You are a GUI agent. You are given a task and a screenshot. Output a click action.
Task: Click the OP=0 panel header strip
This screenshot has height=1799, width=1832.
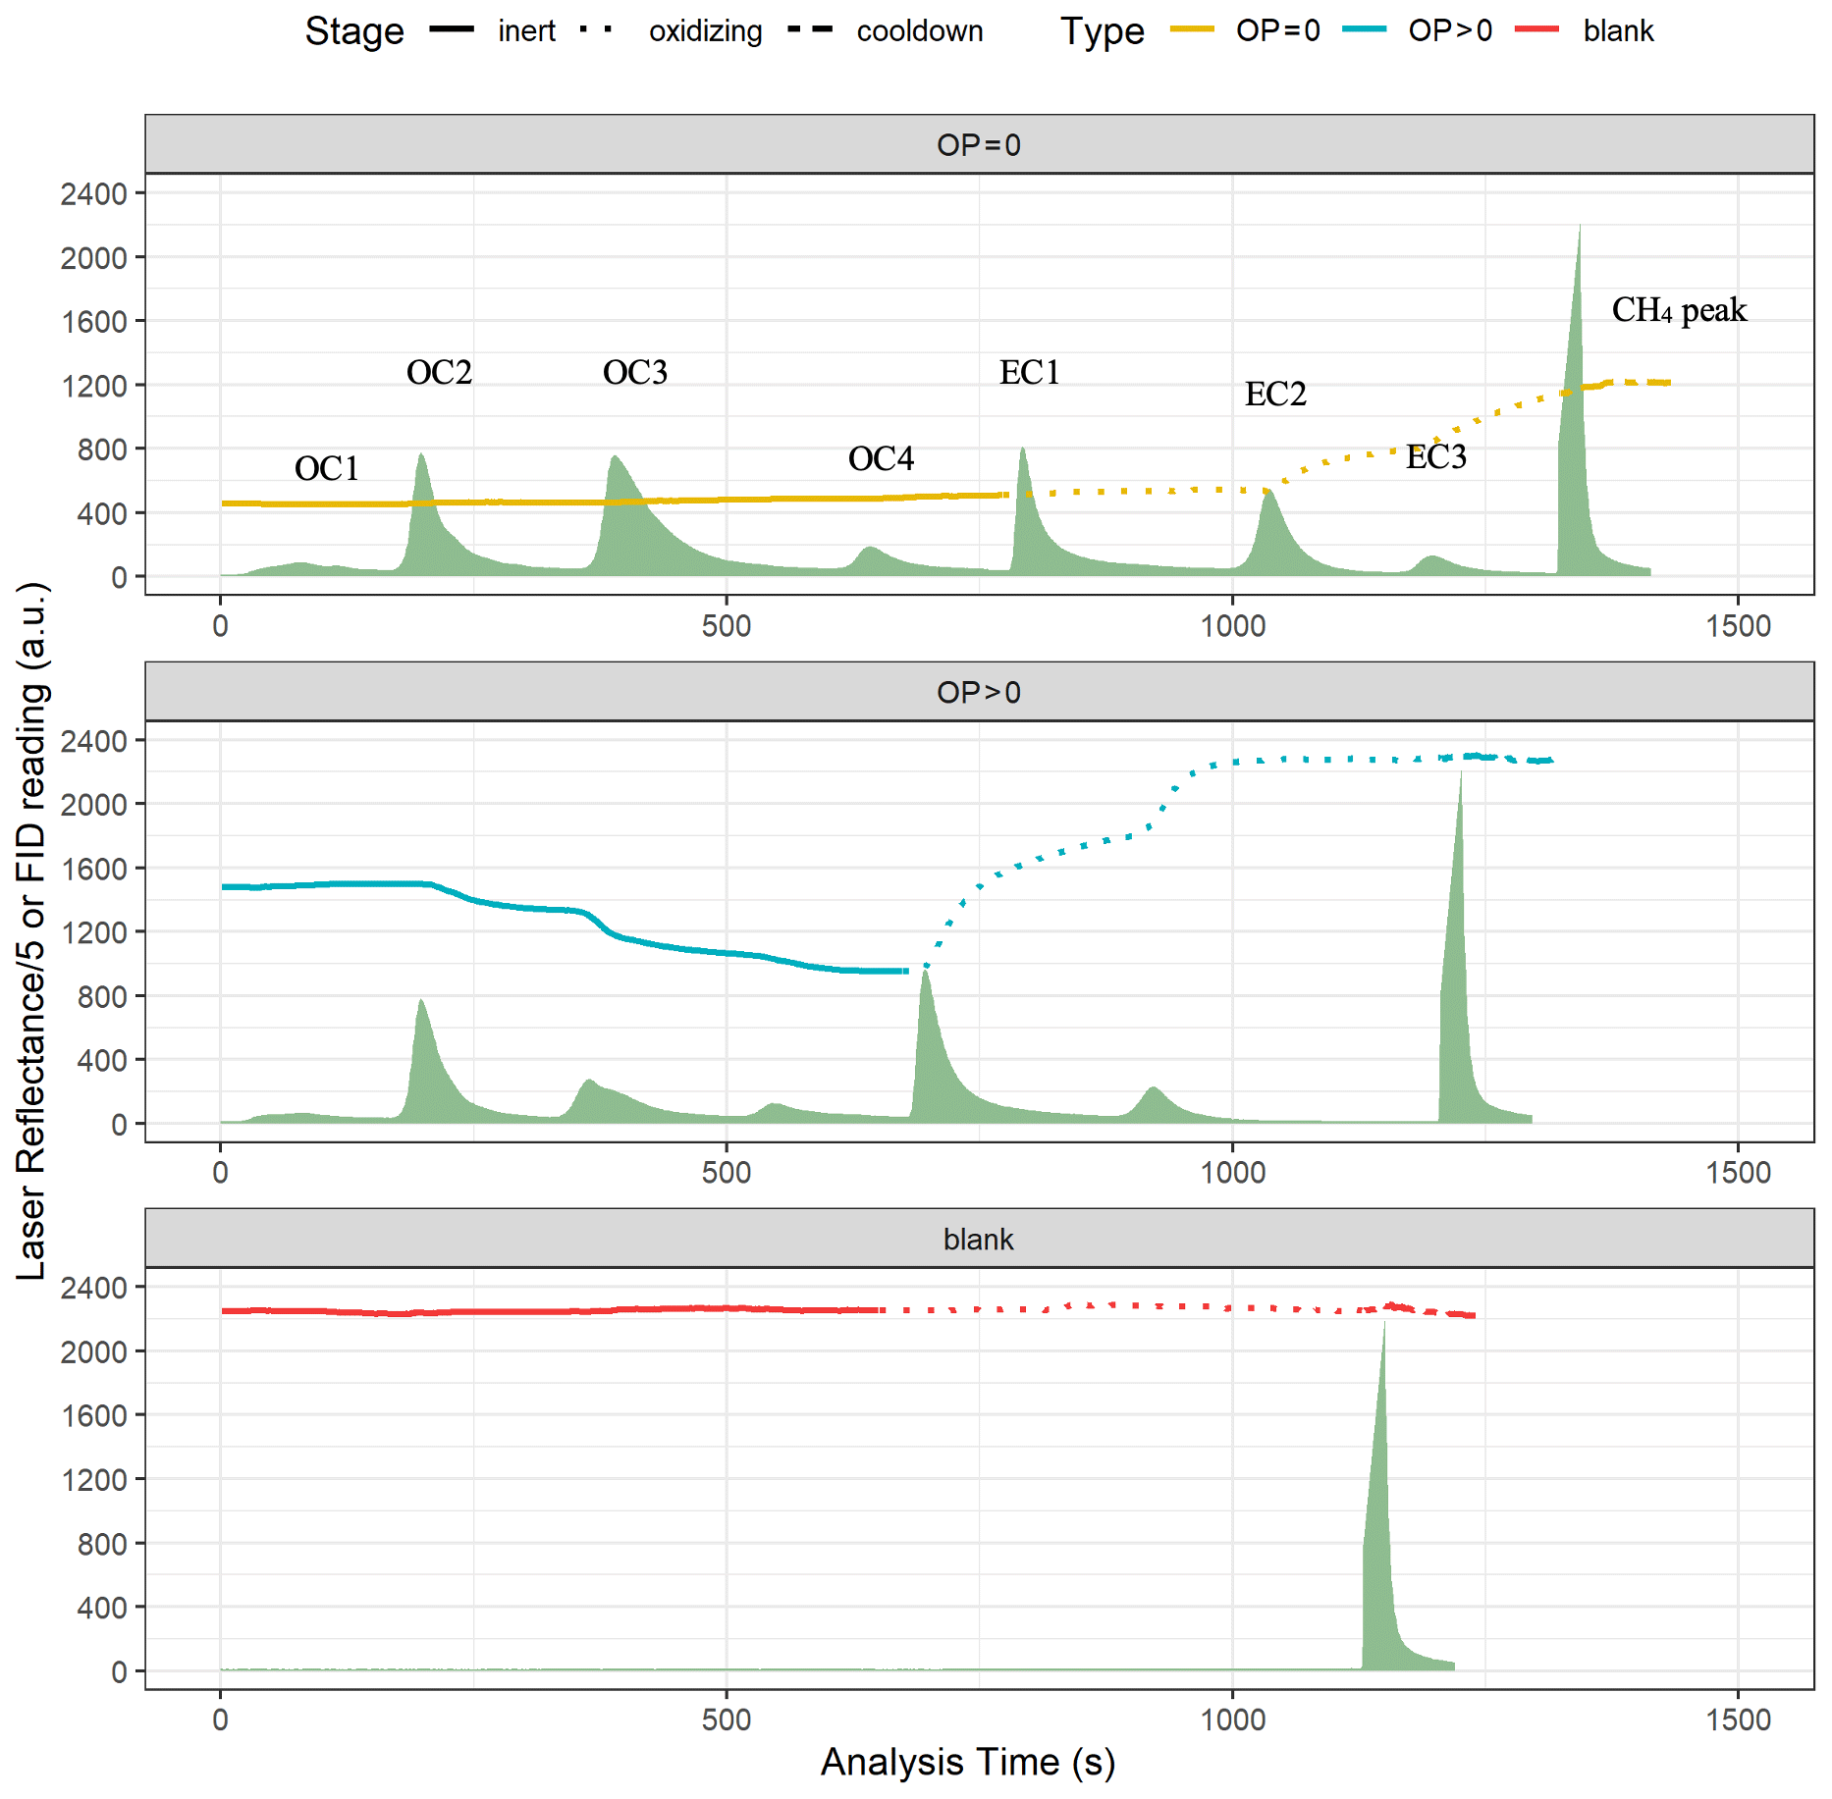[x=979, y=144]
